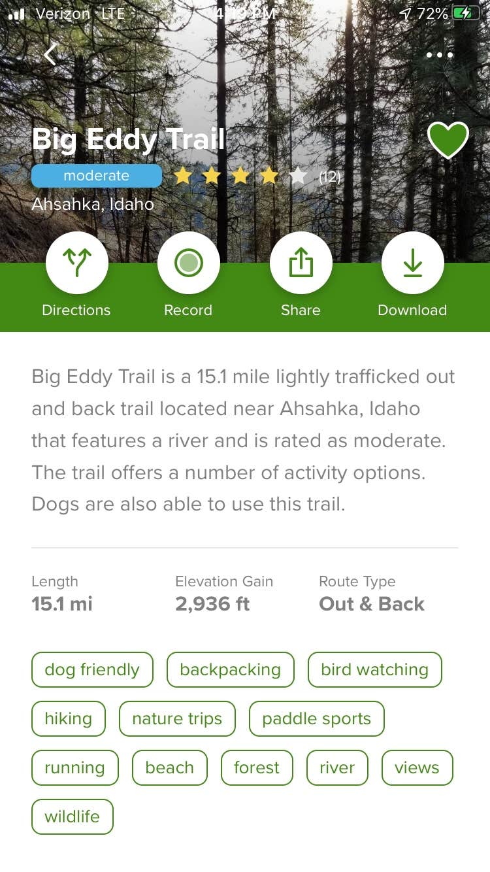Viewport: 490px width, 872px height.
Task: Toggle the green heart favorite icon
Action: (448, 139)
